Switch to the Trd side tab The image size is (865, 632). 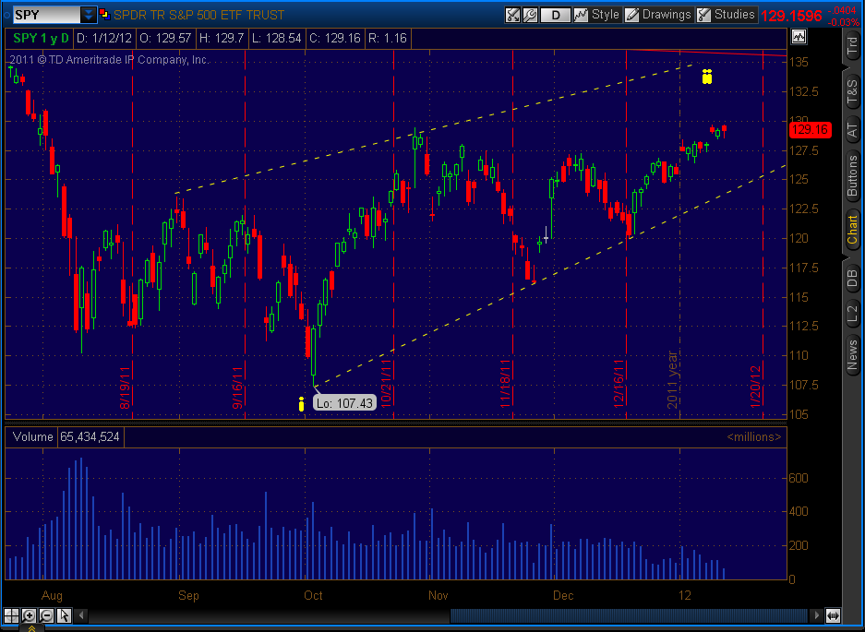(x=852, y=45)
